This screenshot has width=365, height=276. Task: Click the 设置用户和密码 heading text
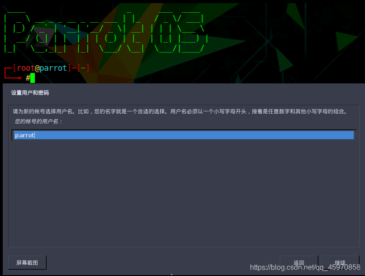coord(30,93)
